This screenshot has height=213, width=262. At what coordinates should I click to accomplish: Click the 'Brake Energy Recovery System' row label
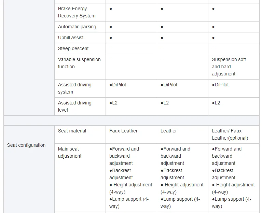77,12
